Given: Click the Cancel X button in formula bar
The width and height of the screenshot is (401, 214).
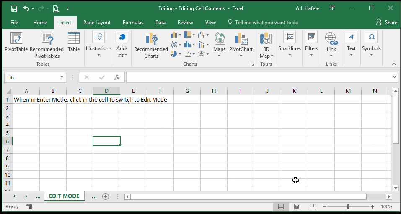Looking at the screenshot, I should pyautogui.click(x=87, y=77).
